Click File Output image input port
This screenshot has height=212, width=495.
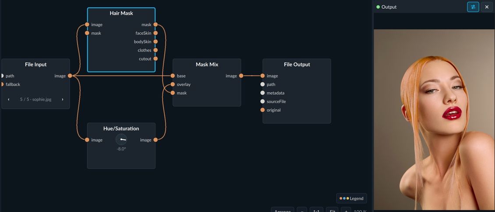[x=262, y=76]
